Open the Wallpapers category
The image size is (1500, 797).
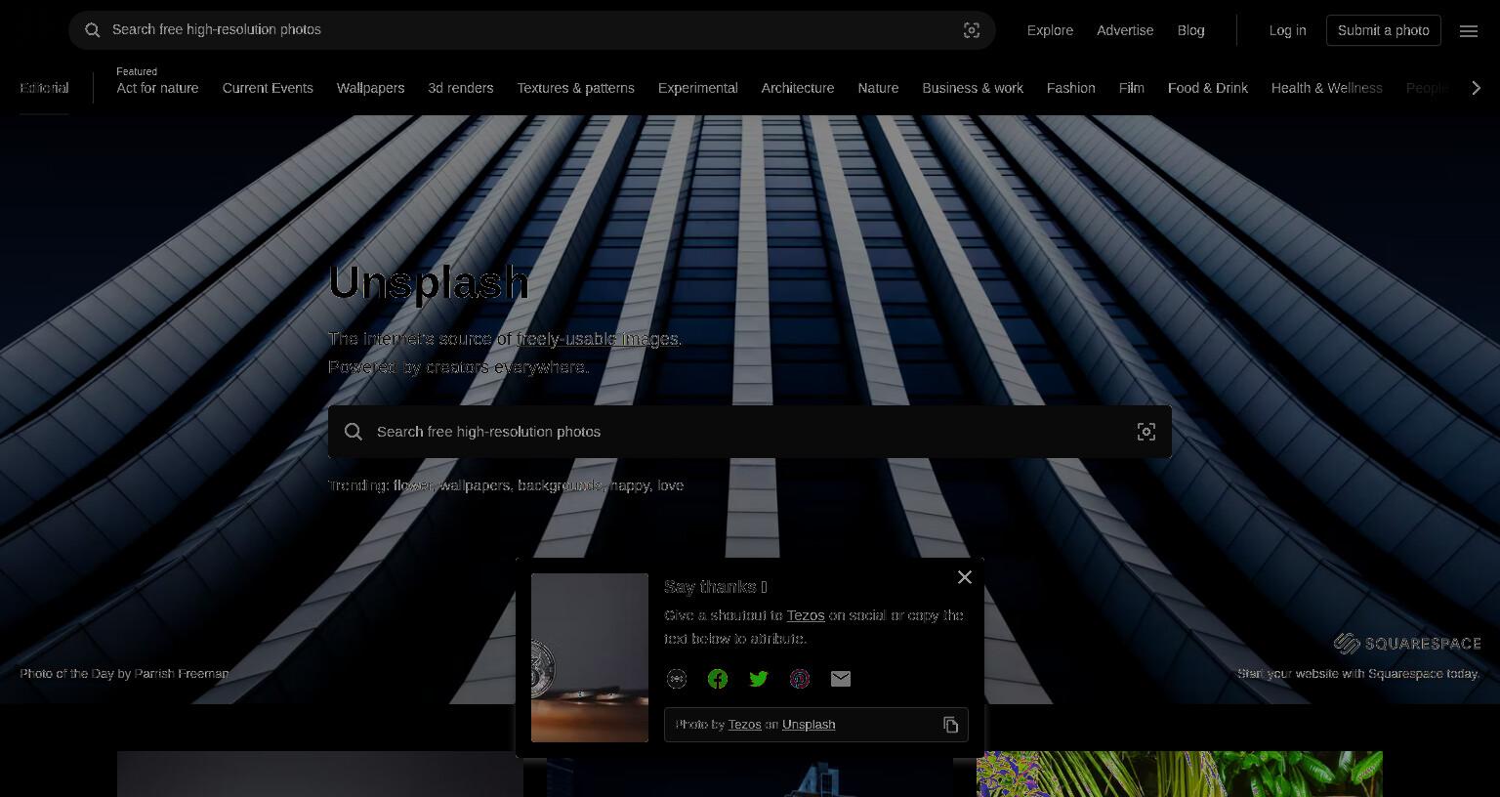pyautogui.click(x=370, y=88)
